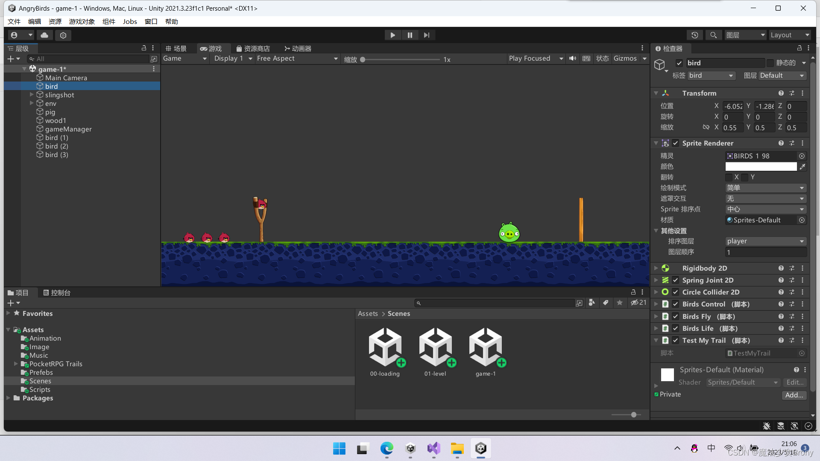Click the white color swatch
820x461 pixels.
coord(761,167)
